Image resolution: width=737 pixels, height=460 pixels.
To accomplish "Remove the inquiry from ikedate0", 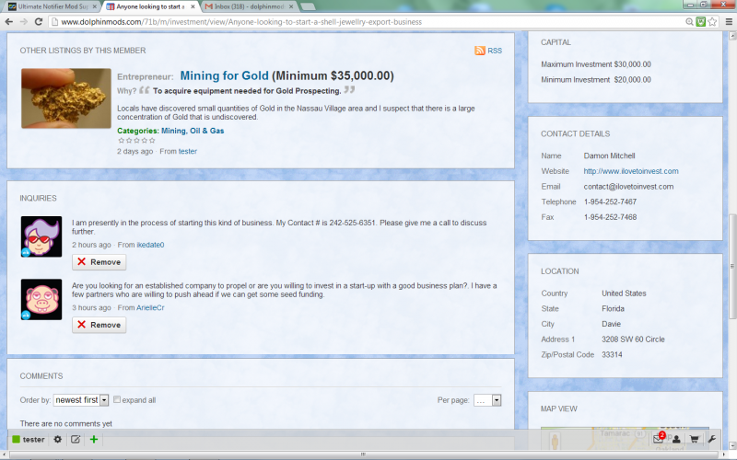I will tap(99, 262).
